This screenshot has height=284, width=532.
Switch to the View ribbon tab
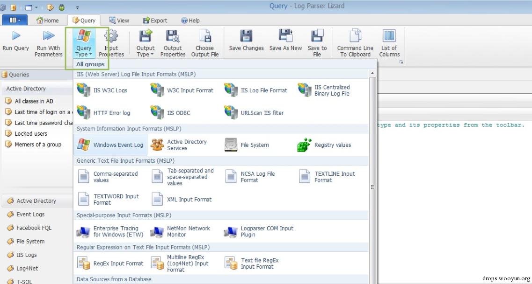coord(119,21)
